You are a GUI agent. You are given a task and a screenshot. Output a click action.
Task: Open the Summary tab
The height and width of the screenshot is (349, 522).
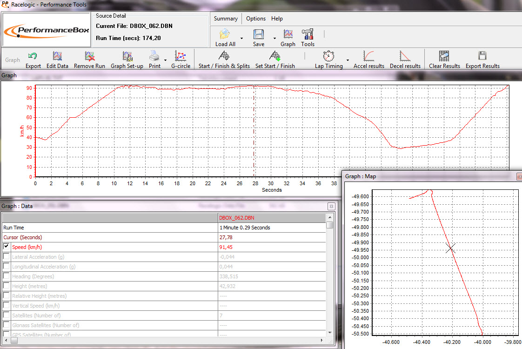[x=226, y=19]
